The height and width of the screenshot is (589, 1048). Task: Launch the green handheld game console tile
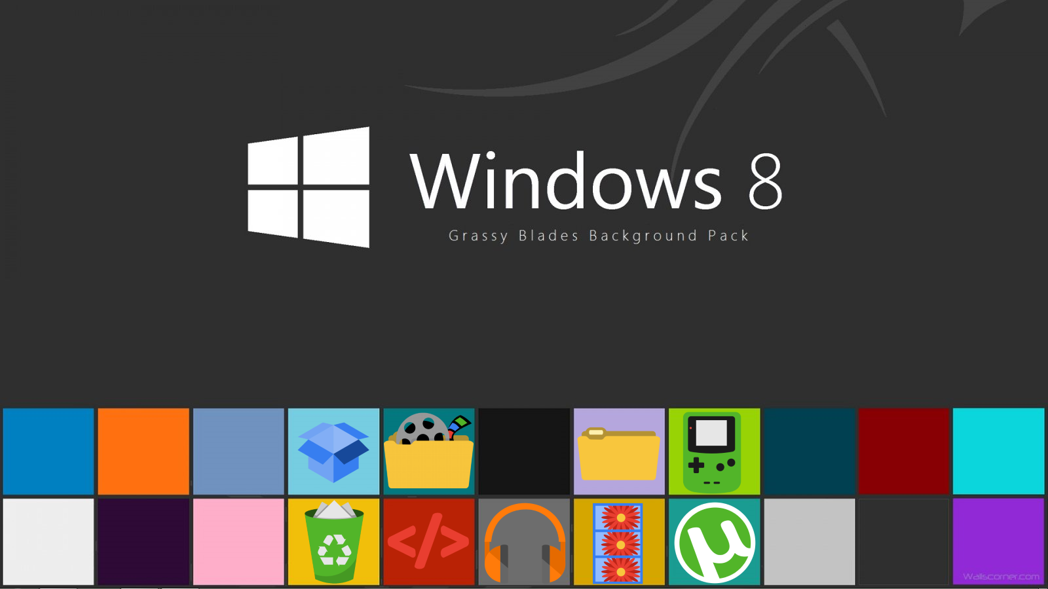714,452
